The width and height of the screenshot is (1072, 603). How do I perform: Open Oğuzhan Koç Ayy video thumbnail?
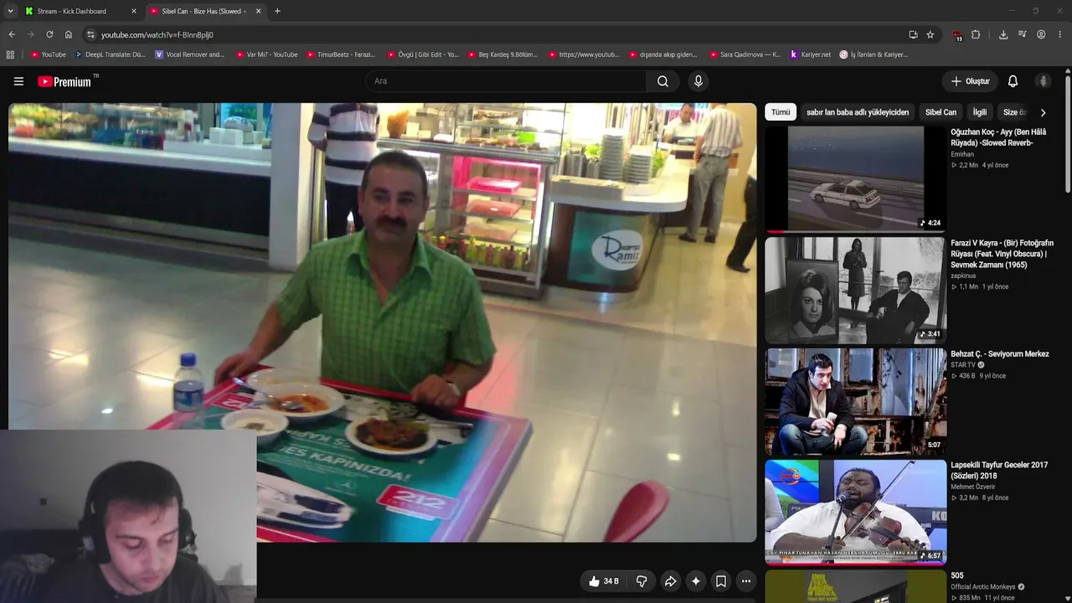(x=855, y=178)
